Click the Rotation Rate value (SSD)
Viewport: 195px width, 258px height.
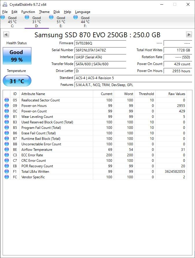[x=178, y=57]
